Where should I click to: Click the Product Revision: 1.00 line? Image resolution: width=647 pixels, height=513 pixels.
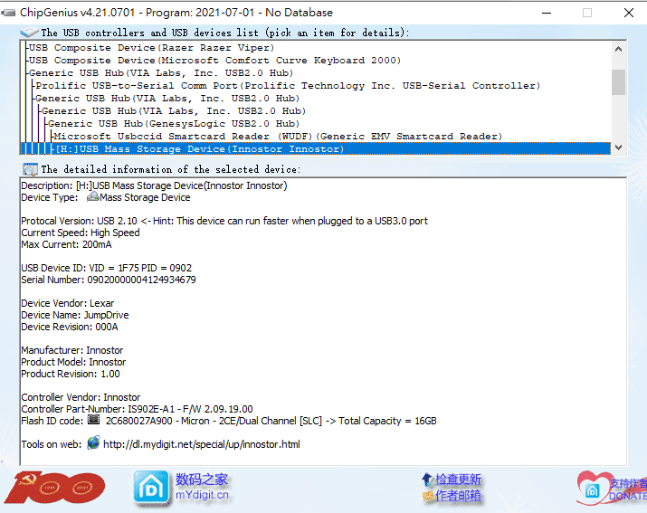click(71, 374)
